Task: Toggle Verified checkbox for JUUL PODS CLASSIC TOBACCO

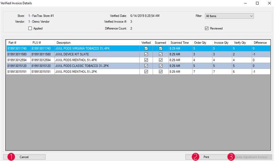Action: (146, 66)
